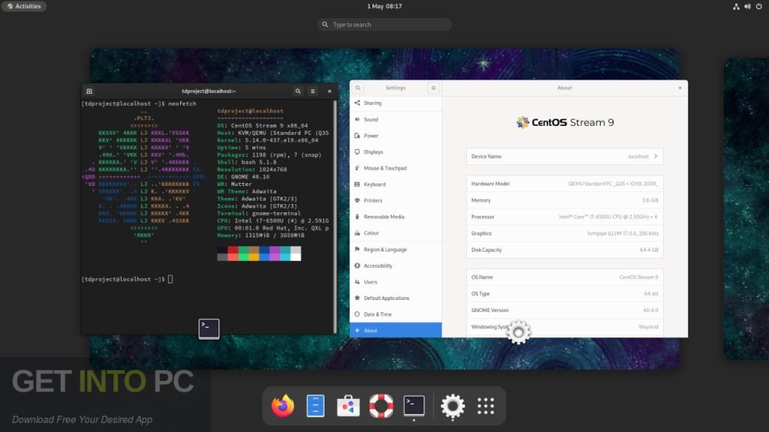Open the search icon in the terminal titlebar

click(x=298, y=91)
